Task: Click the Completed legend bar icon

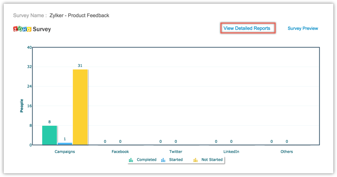Action: pyautogui.click(x=131, y=160)
